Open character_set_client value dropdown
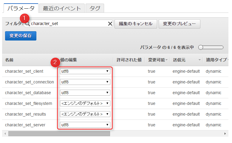This screenshot has height=143, width=232. click(85, 71)
